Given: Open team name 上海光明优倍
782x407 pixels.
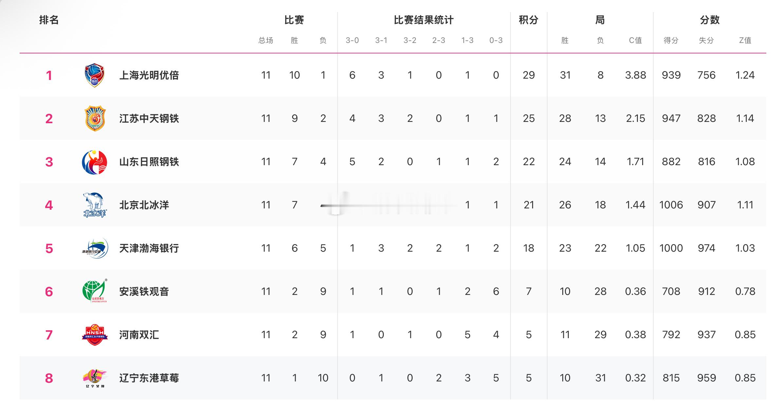Looking at the screenshot, I should click(149, 75).
